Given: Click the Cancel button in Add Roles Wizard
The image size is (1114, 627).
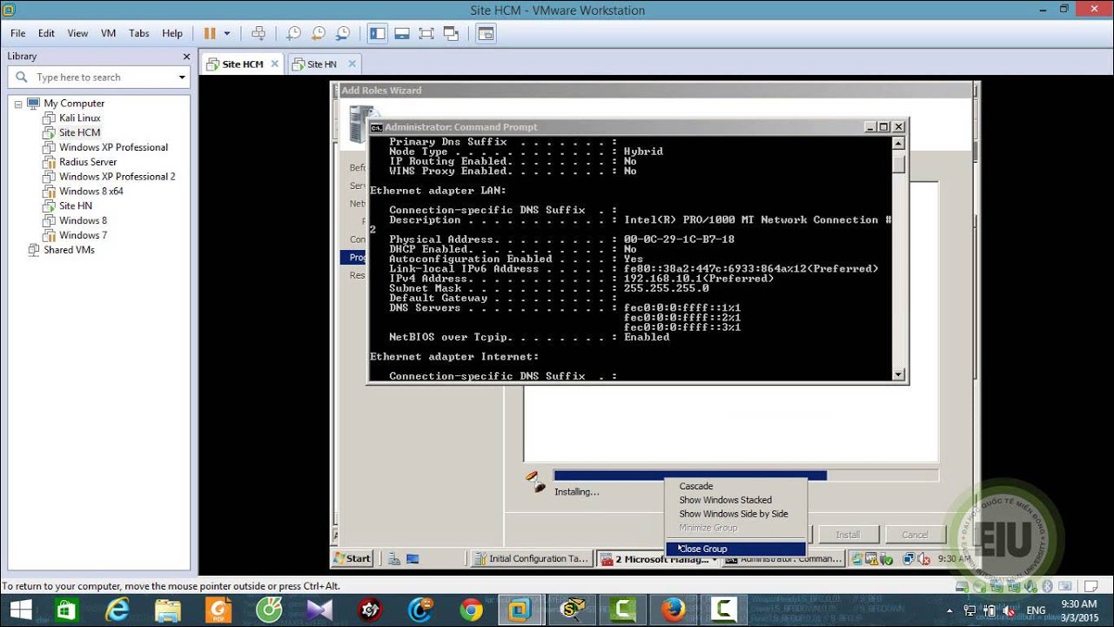Looking at the screenshot, I should coord(915,535).
